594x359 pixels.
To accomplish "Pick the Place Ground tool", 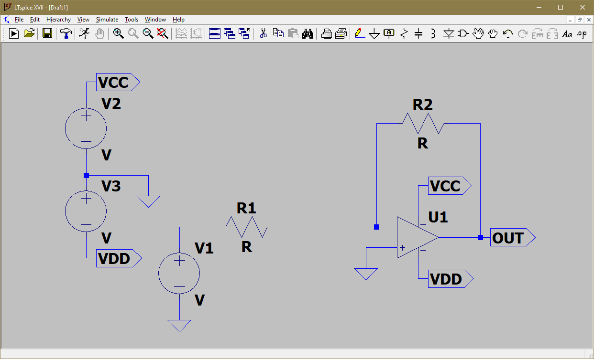I will (374, 33).
